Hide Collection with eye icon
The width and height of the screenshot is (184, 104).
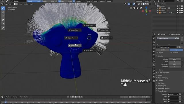(x=180, y=6)
